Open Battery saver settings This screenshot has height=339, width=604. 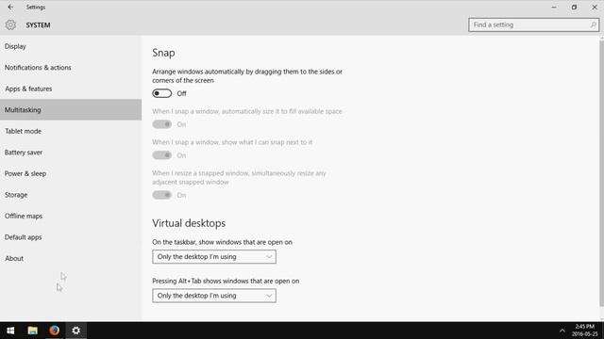tap(71, 153)
